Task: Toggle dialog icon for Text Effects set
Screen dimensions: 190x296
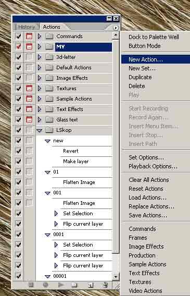Action: click(x=29, y=109)
